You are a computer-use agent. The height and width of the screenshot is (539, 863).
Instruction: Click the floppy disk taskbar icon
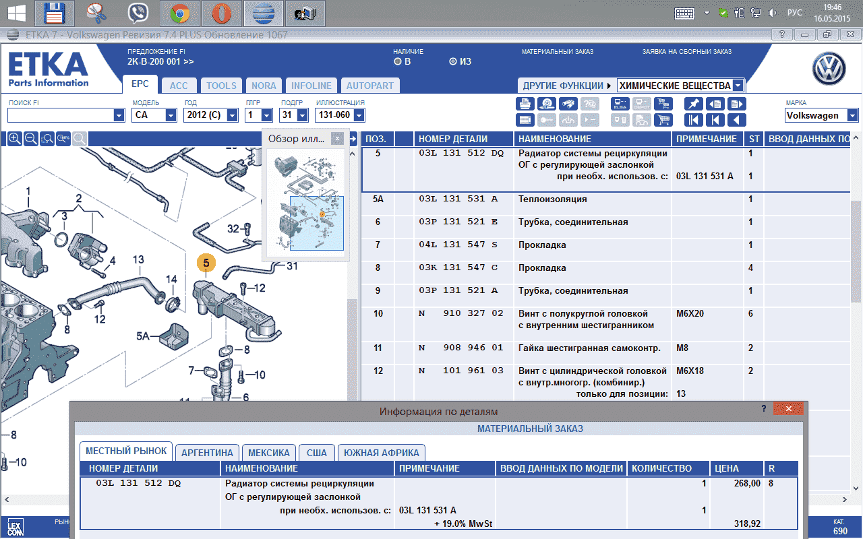pyautogui.click(x=55, y=12)
